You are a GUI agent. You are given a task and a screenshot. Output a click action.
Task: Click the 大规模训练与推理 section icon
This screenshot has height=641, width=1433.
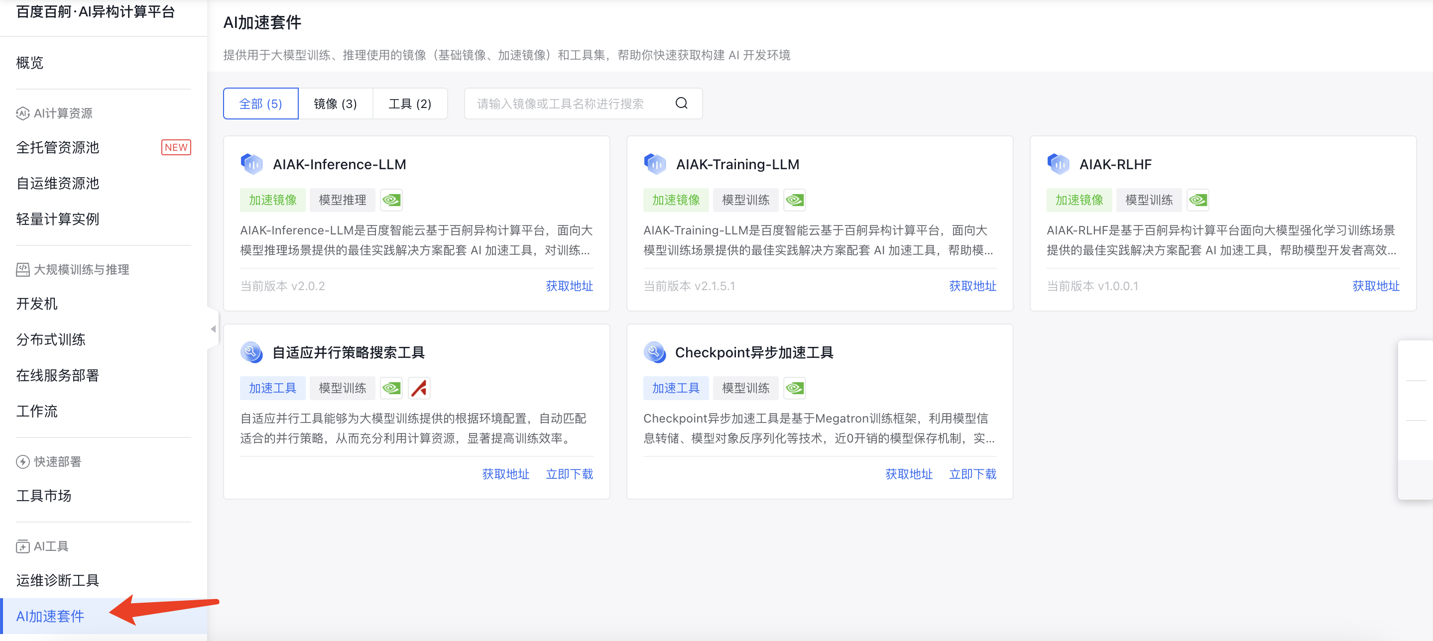[x=23, y=270]
